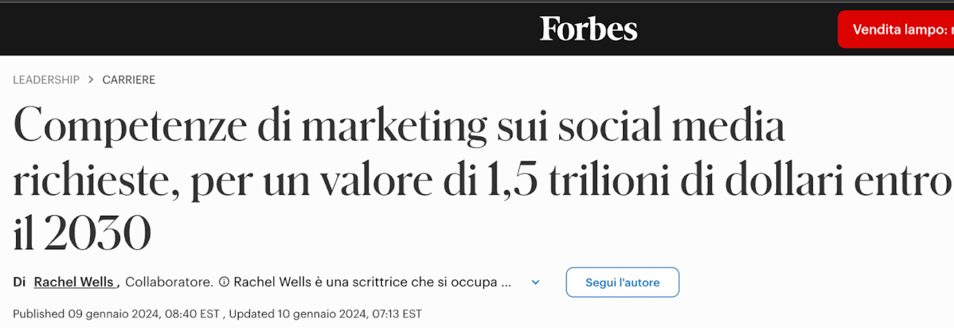Go to the LEADERSHIP breadcrumb section
Viewport: 954px width, 328px height.
(46, 80)
